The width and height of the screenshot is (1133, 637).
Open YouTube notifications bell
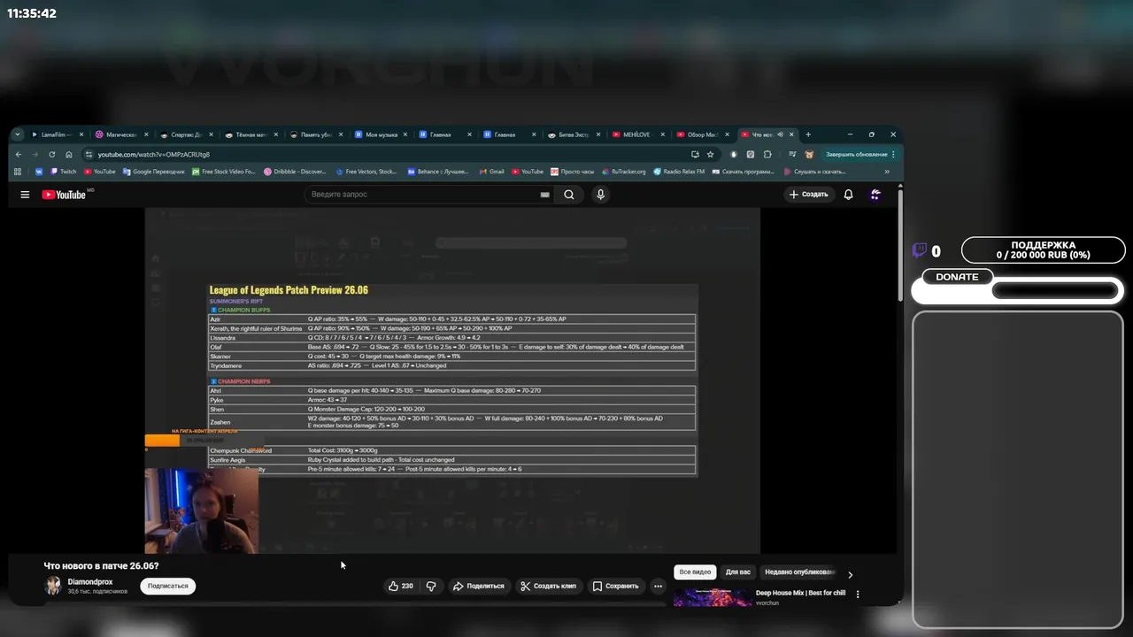[x=848, y=195]
